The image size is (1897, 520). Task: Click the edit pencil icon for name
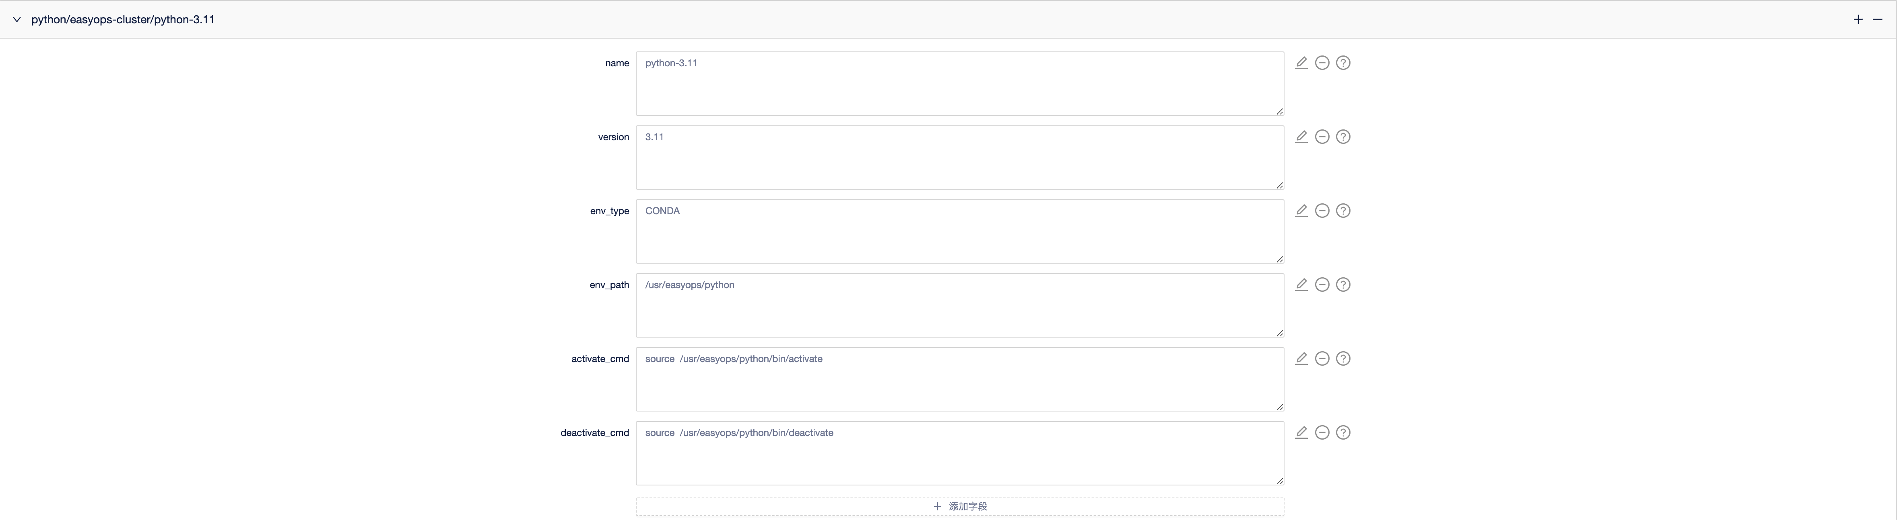click(1301, 63)
